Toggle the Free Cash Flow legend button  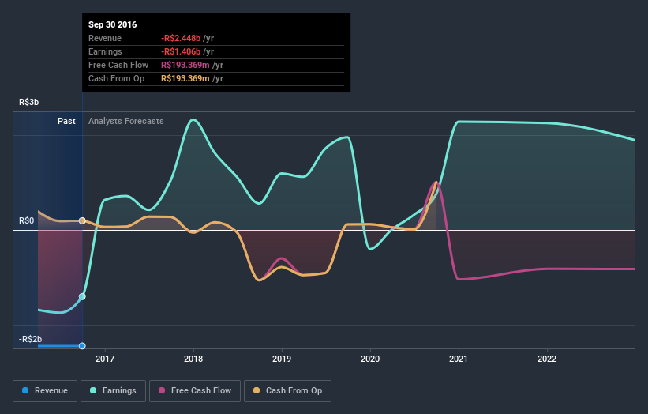[x=195, y=391]
